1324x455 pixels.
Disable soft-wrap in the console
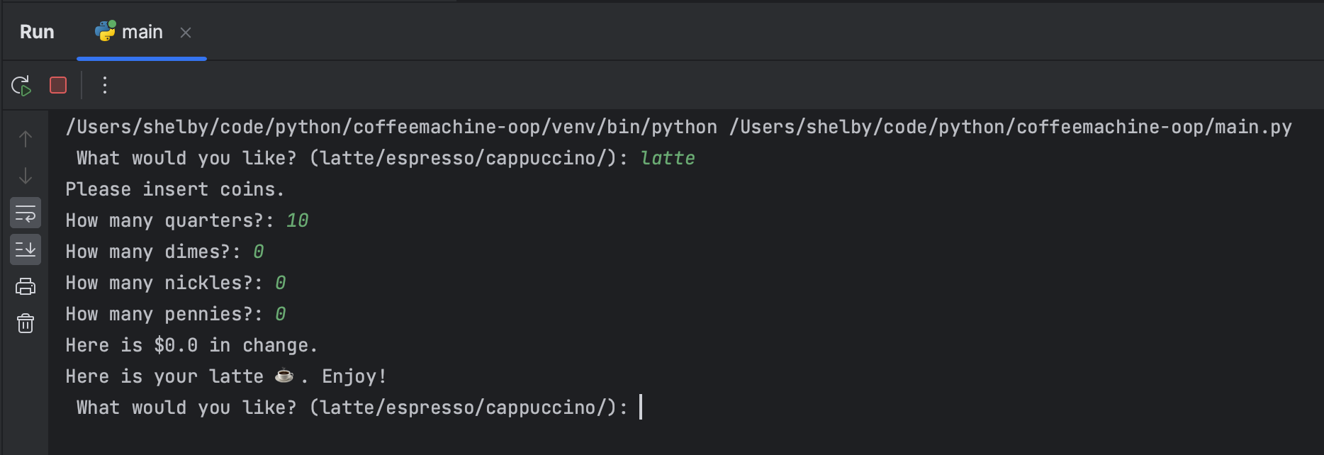[25, 212]
